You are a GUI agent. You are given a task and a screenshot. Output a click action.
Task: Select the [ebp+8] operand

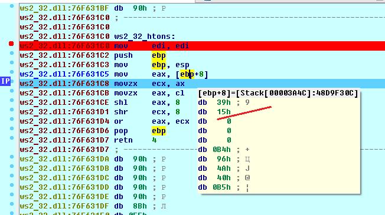192,74
